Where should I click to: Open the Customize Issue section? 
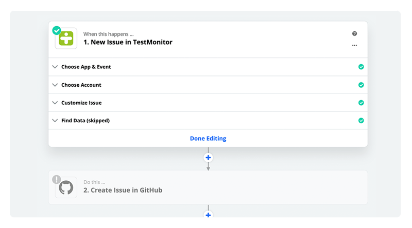coord(81,103)
